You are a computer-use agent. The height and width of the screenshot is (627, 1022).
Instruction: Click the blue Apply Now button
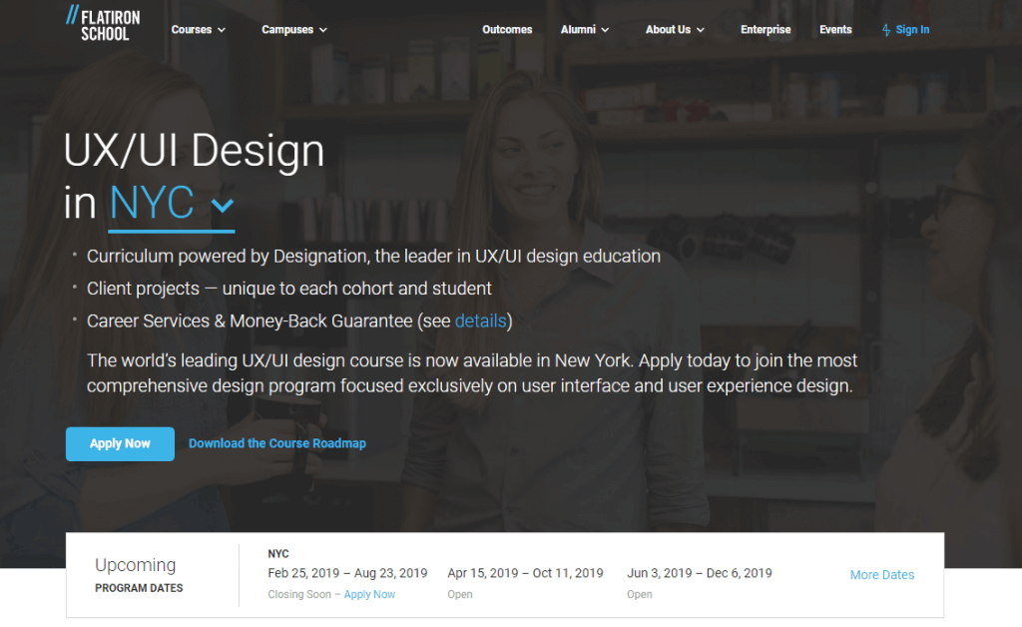tap(120, 444)
